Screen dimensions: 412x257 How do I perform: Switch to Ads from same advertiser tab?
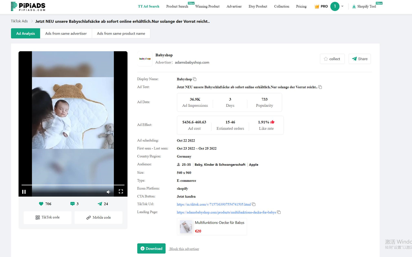66,33
